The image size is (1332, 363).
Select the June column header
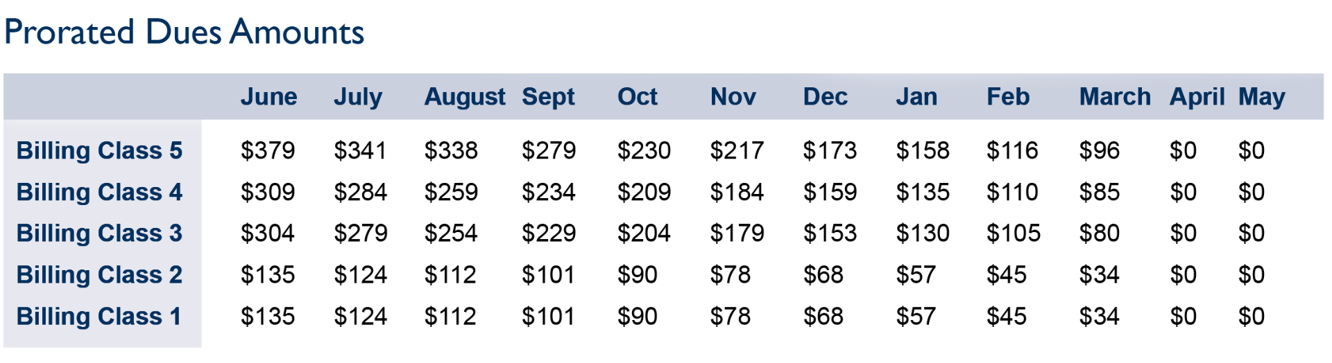point(268,97)
